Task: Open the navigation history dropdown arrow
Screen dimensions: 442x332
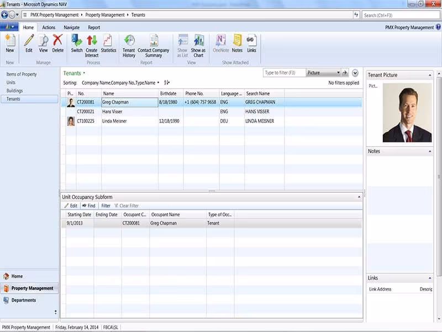Action: coord(18,15)
